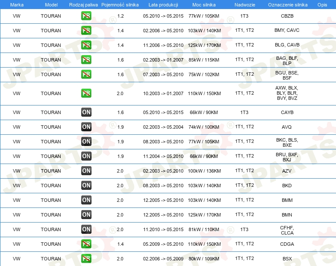Select engine code BMN
The width and height of the screenshot is (336, 266).
pos(287,215)
